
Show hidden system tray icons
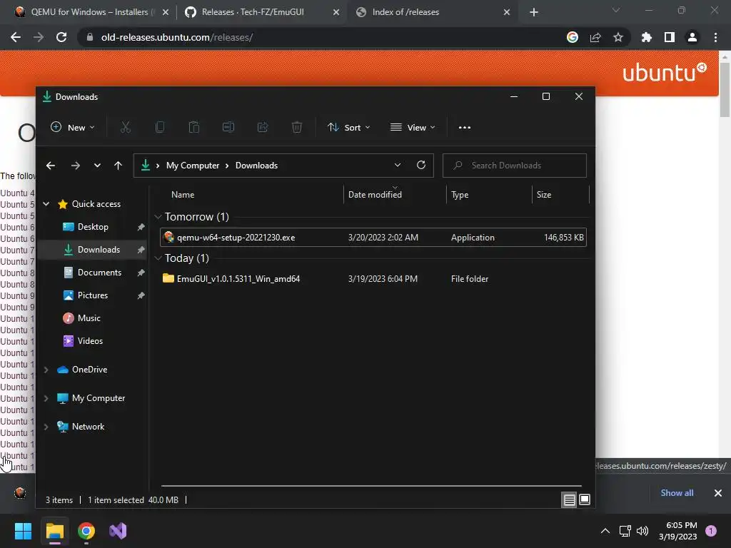(605, 531)
